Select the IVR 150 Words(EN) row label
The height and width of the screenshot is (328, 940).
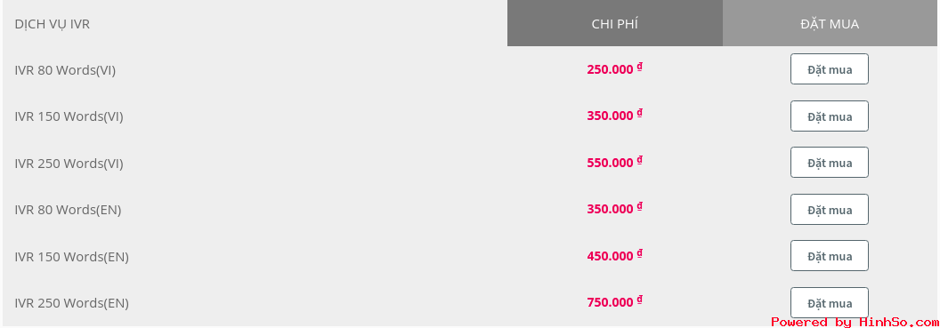pos(71,257)
